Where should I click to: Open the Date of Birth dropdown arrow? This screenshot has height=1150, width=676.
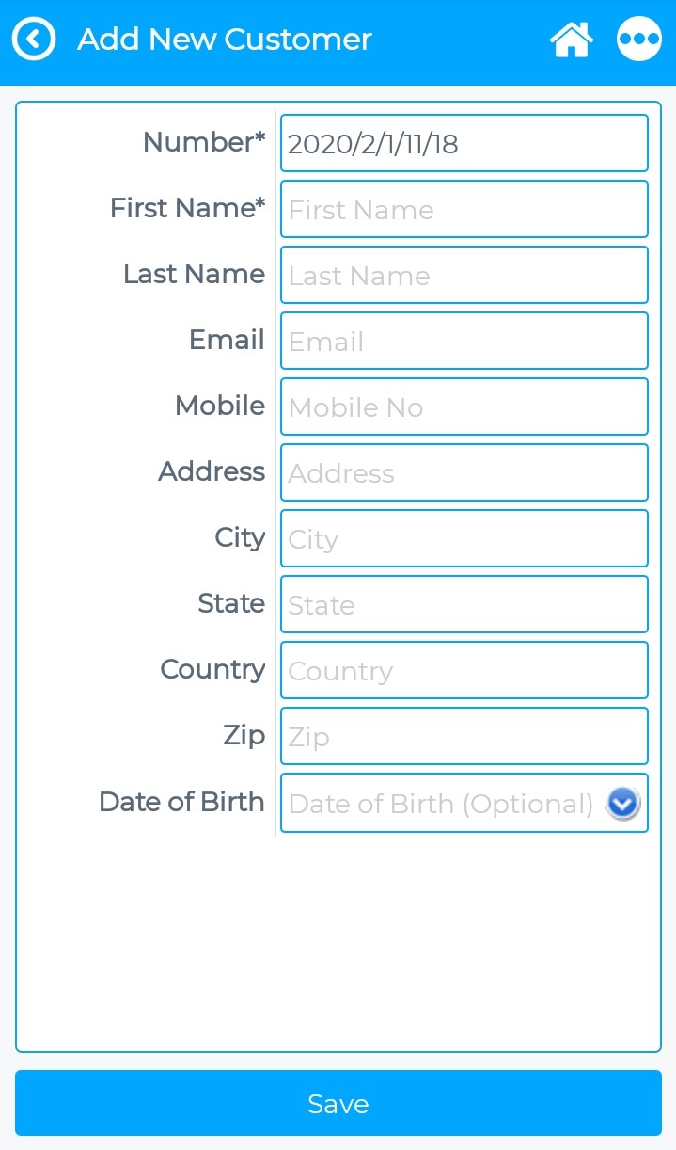coord(623,804)
